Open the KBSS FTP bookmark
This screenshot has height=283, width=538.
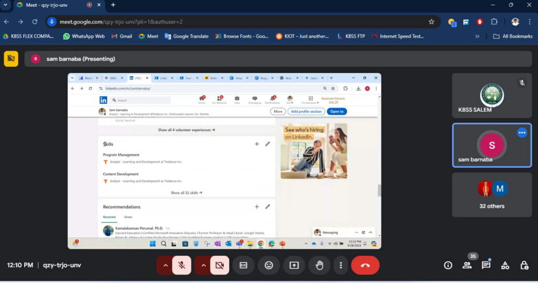click(x=351, y=36)
